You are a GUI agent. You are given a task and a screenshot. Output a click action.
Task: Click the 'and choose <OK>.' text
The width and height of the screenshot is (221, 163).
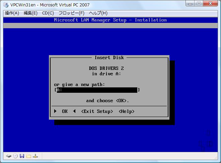point(107,100)
